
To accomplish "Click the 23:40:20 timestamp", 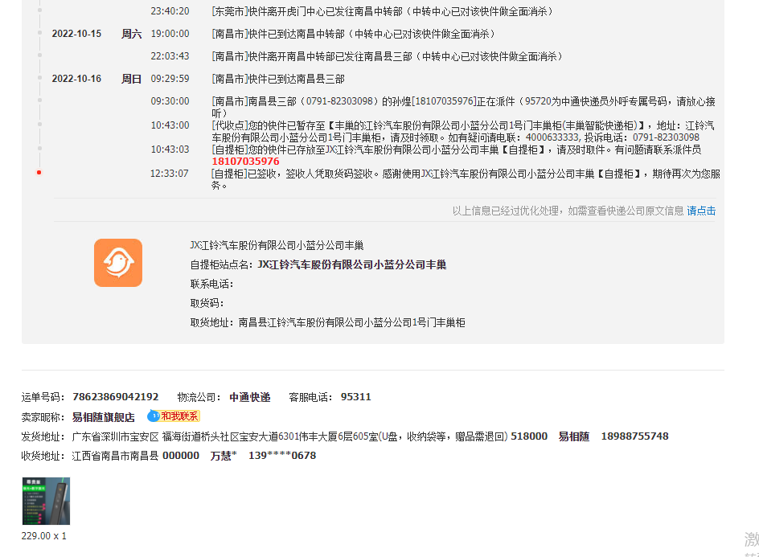I will [170, 11].
